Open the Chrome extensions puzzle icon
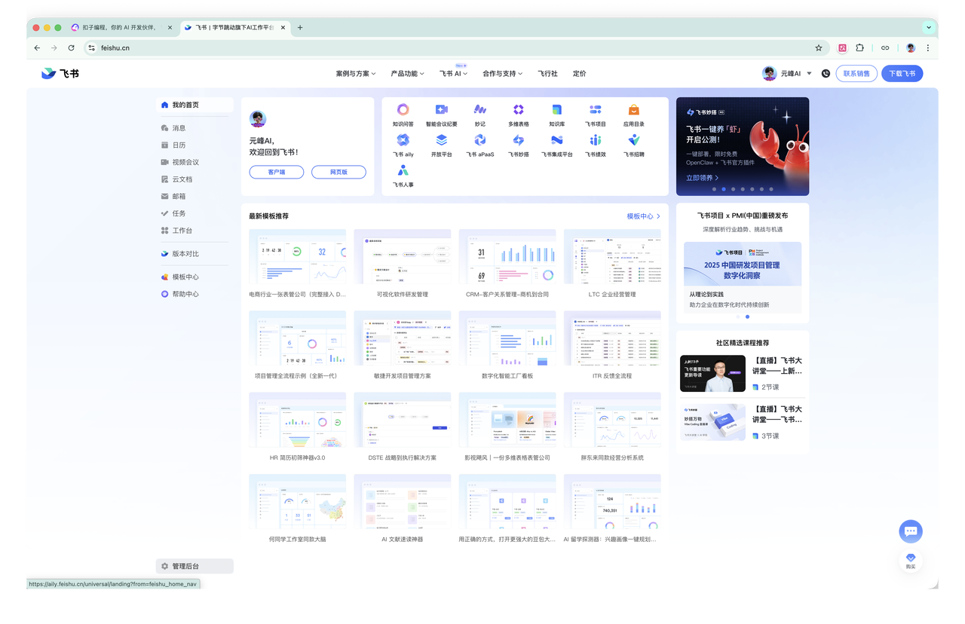Viewport: 965px width, 624px height. click(x=859, y=47)
